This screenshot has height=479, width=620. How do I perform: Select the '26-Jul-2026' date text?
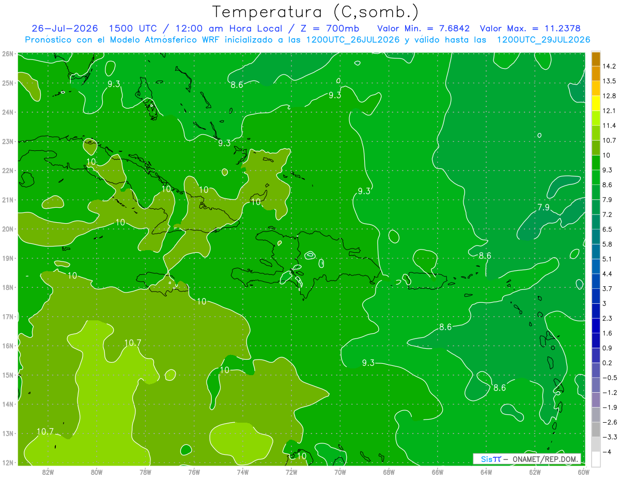[x=65, y=28]
